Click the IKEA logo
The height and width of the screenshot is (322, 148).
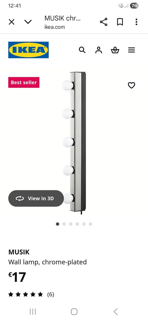29,50
